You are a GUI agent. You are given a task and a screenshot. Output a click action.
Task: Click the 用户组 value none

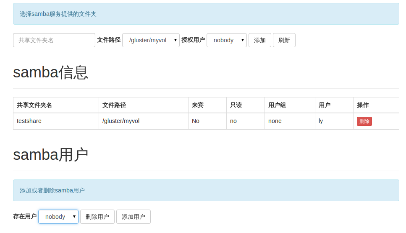[x=290, y=121]
